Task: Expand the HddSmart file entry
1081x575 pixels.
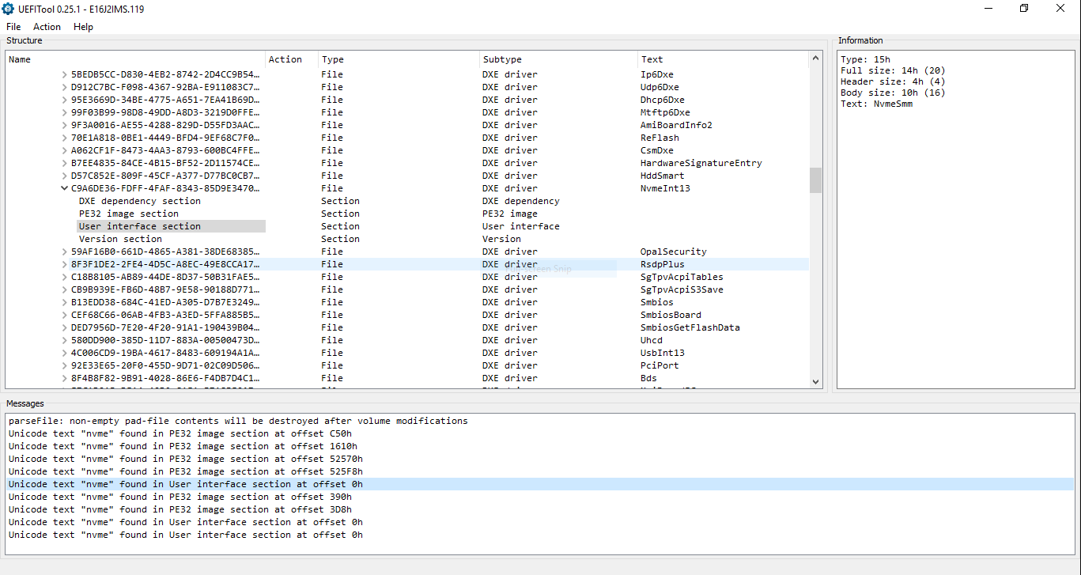Action: click(x=65, y=176)
